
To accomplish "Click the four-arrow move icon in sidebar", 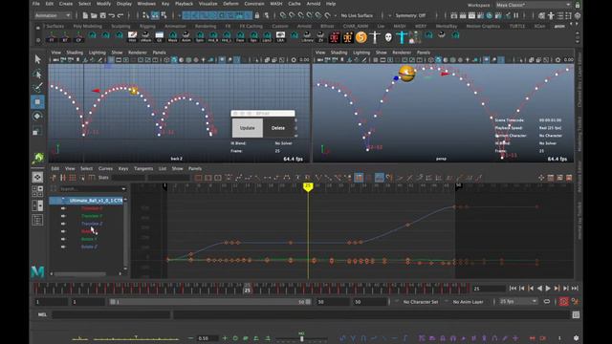I will (37, 178).
